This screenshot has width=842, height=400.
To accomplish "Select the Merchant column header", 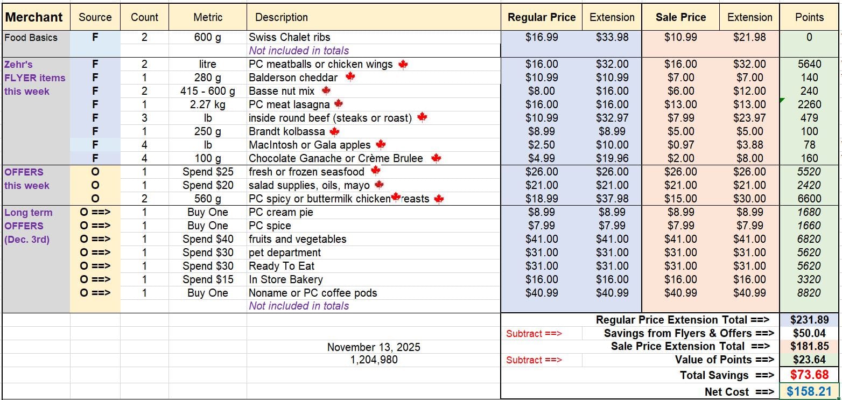I will tap(34, 17).
